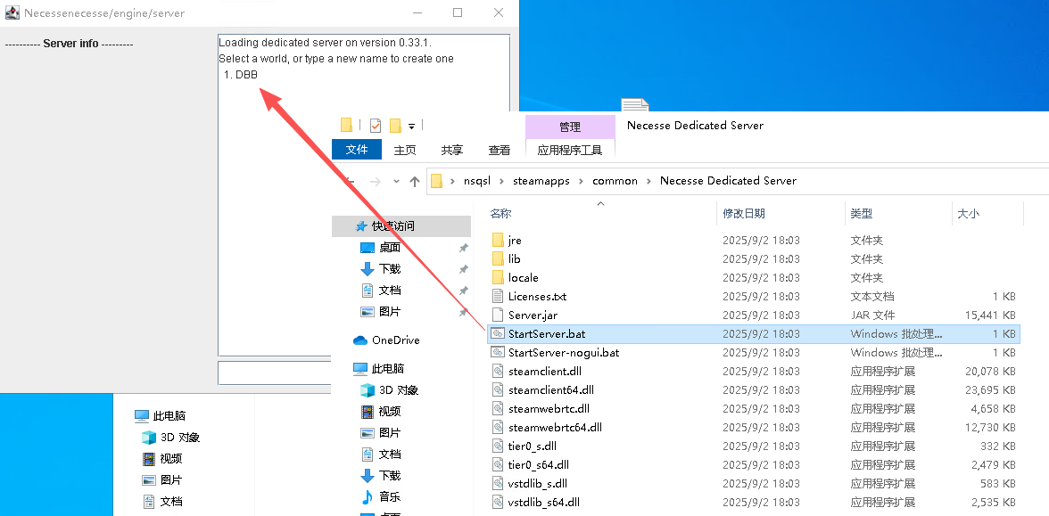The width and height of the screenshot is (1049, 516).
Task: Open the Customize Quick Access Toolbar dropdown
Action: (x=411, y=127)
